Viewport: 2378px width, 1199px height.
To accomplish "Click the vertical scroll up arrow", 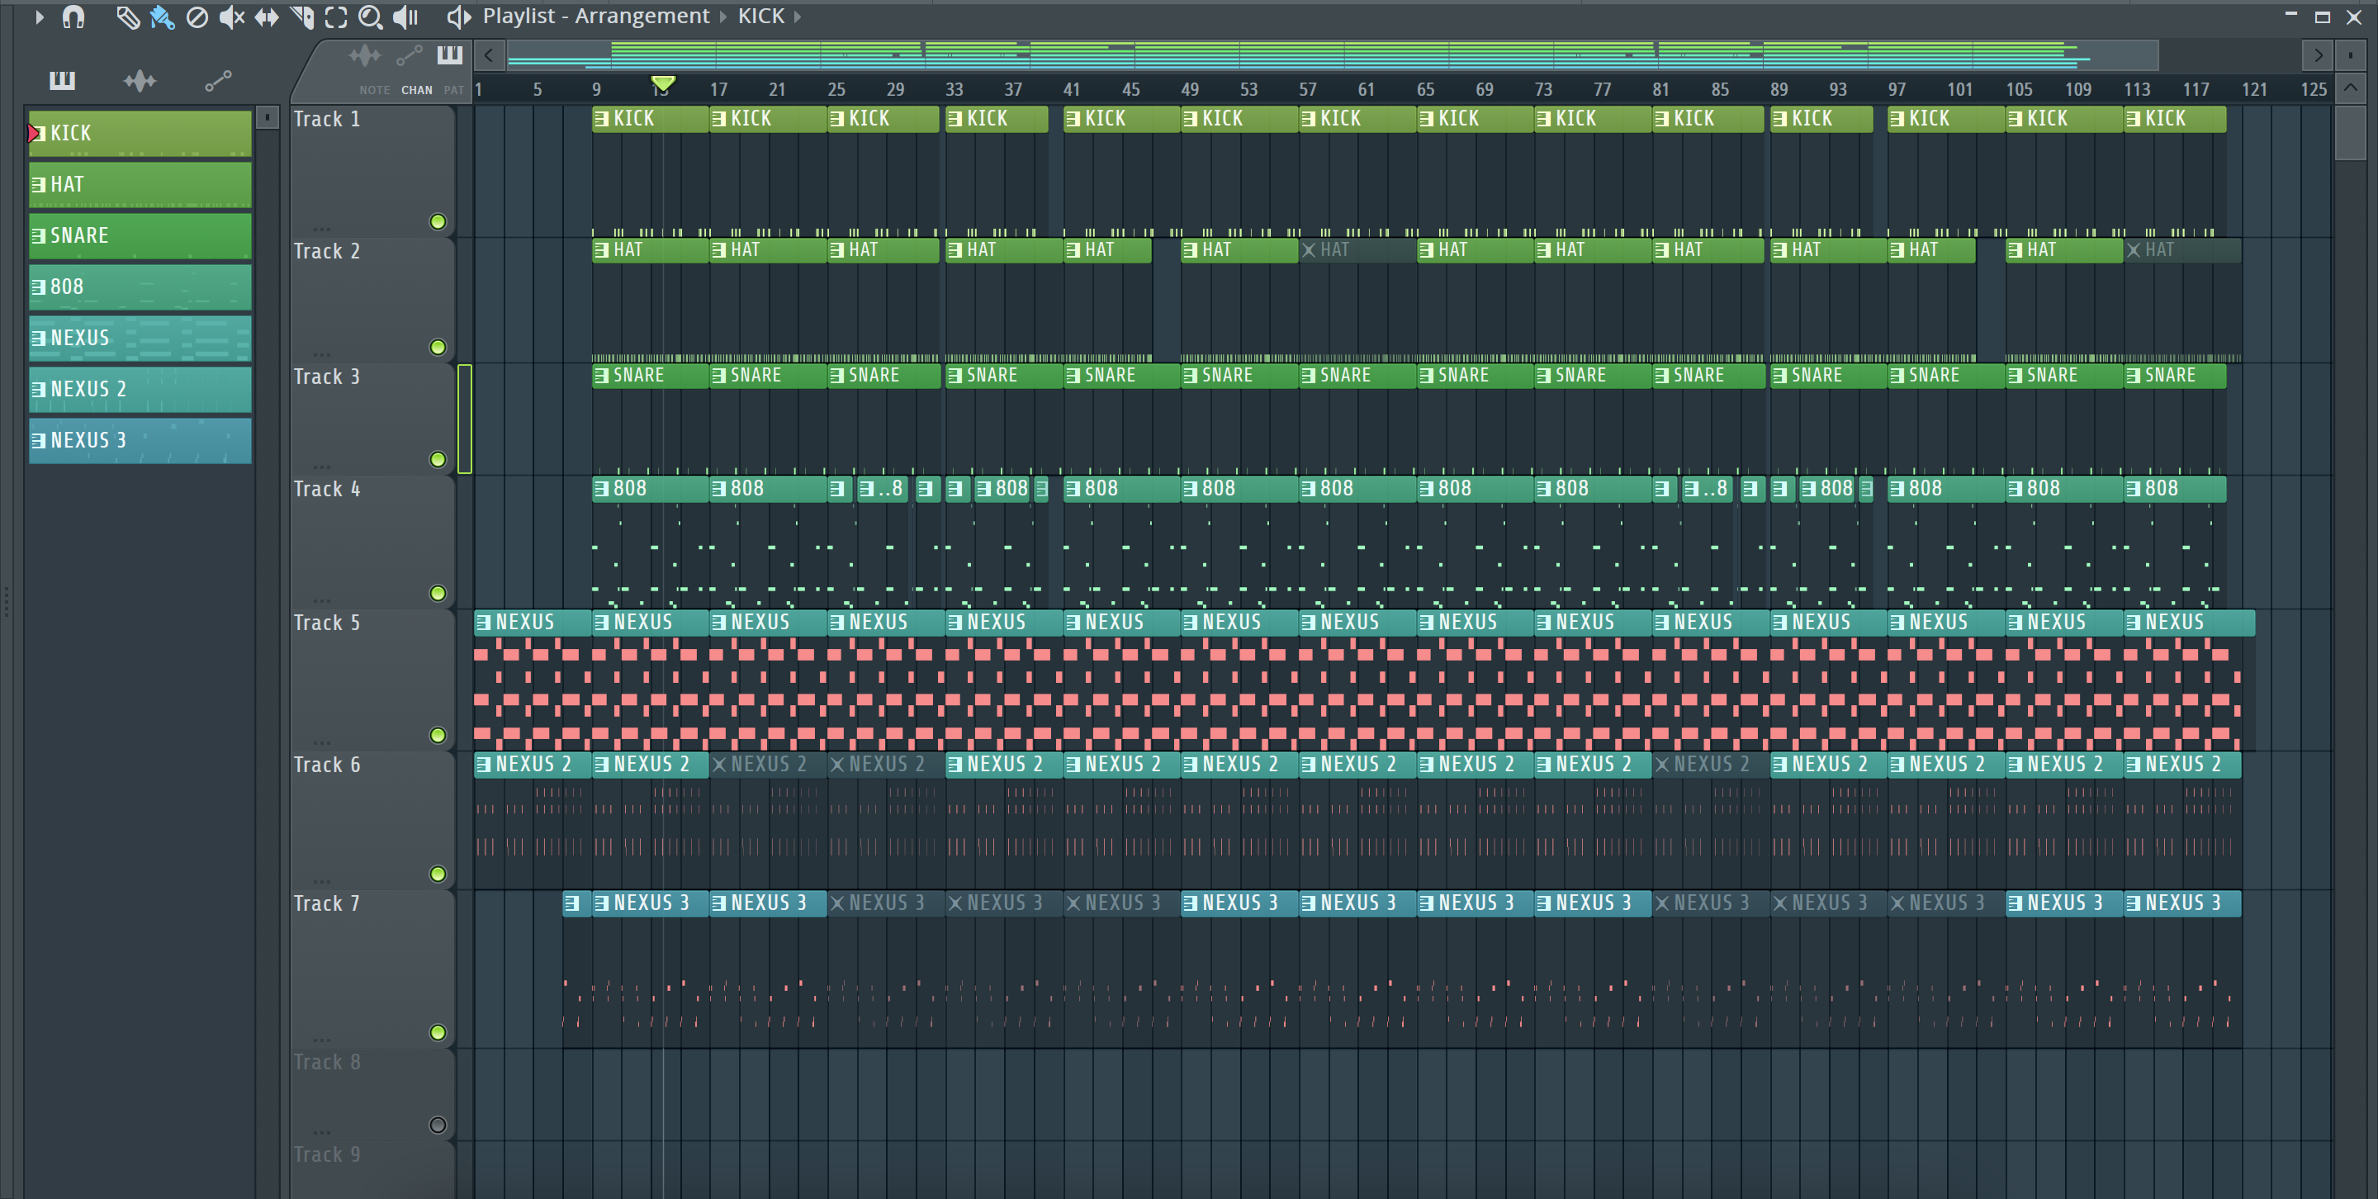I will pyautogui.click(x=2350, y=88).
